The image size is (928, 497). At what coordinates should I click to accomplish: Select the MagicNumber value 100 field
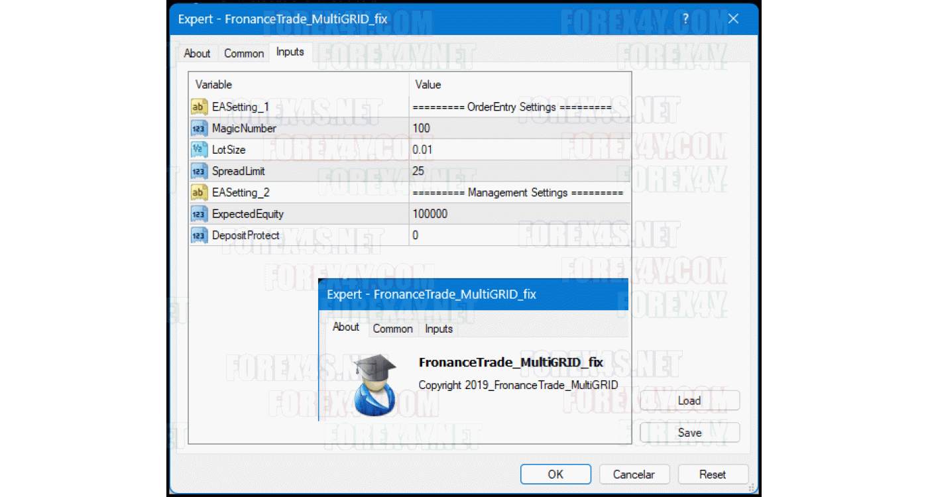(518, 129)
